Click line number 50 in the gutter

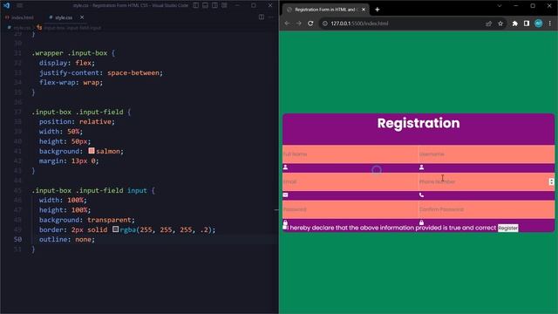[x=17, y=239]
